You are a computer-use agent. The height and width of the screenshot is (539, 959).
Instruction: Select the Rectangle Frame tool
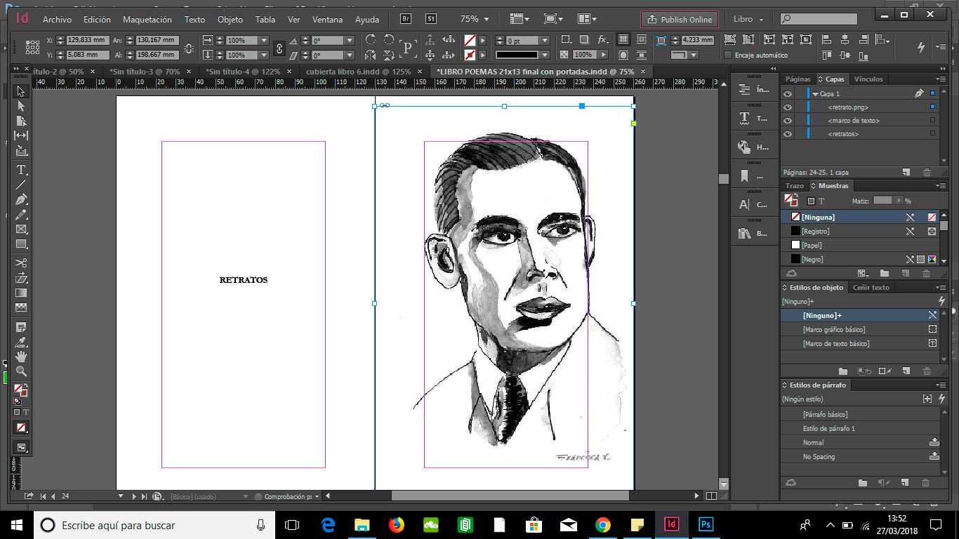pyautogui.click(x=21, y=229)
